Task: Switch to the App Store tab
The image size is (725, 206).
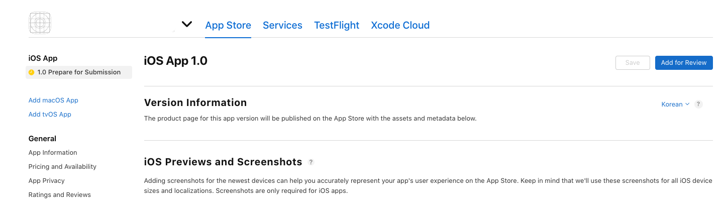Action: coord(228,25)
